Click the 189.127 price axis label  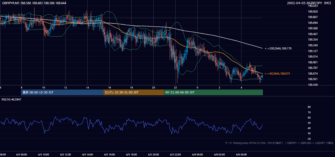[312, 51]
